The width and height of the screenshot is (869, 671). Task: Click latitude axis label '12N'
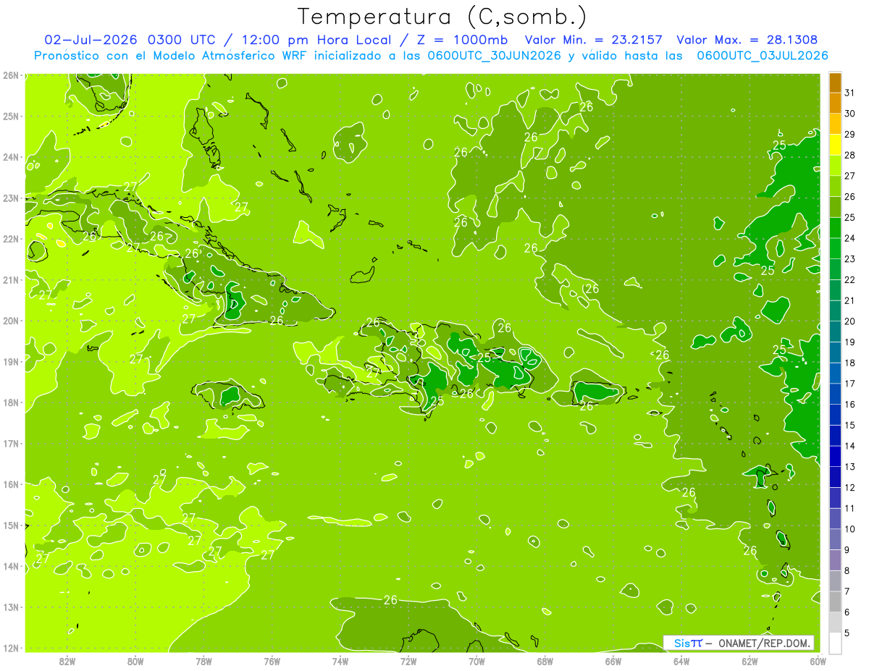(x=11, y=648)
